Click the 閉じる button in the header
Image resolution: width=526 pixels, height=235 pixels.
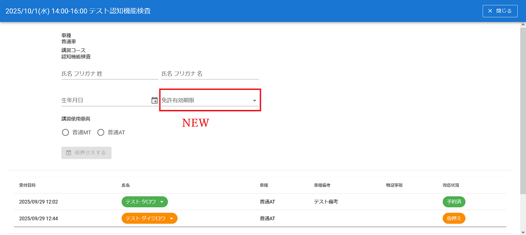pyautogui.click(x=500, y=11)
